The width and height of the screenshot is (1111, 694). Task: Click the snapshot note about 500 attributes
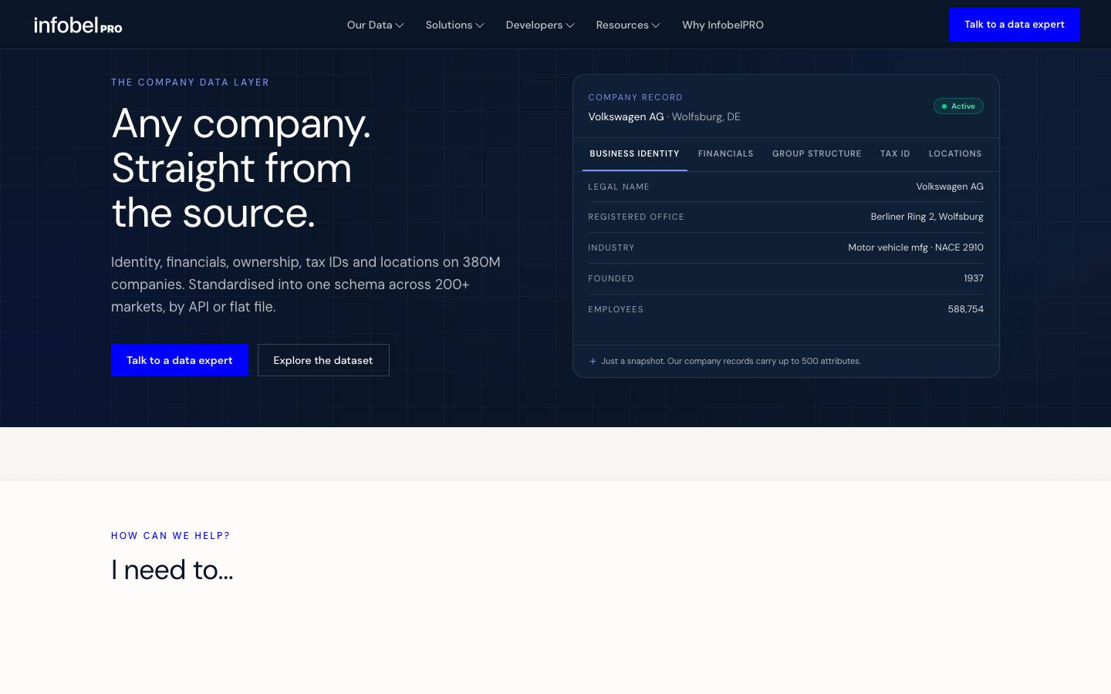point(731,361)
